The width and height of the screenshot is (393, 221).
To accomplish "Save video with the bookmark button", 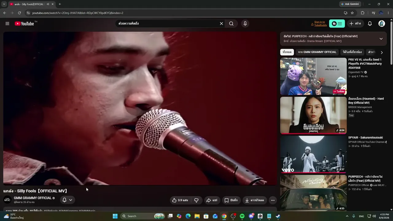I will point(231,200).
